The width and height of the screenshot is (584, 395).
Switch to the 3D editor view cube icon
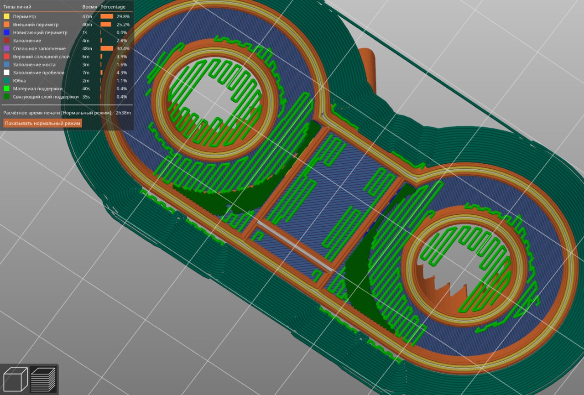[15, 379]
